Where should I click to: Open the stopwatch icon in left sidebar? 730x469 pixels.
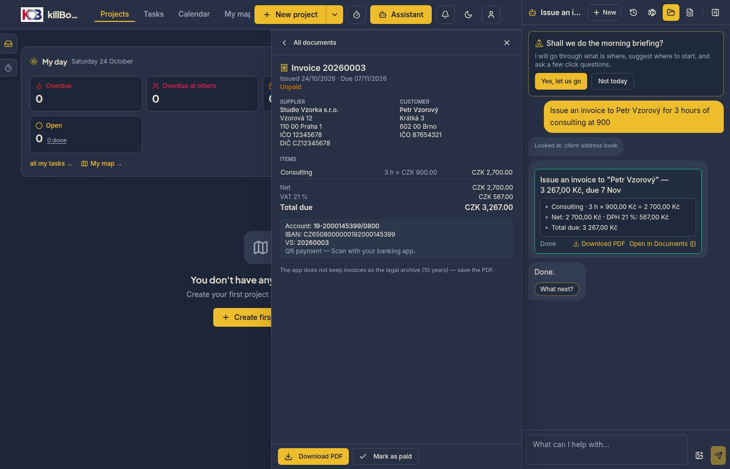[8, 68]
